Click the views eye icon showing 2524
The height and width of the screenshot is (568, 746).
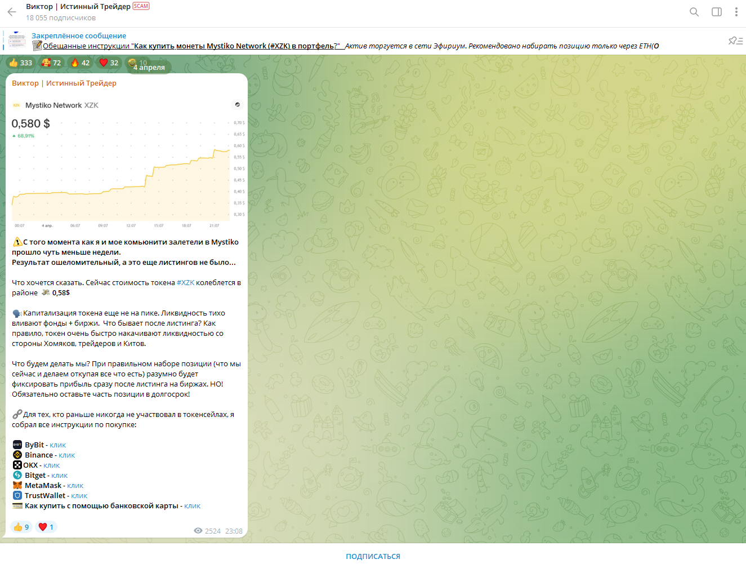(198, 531)
